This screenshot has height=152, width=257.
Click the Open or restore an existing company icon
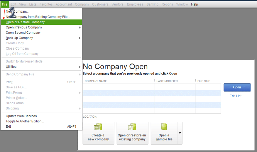tap(132, 126)
